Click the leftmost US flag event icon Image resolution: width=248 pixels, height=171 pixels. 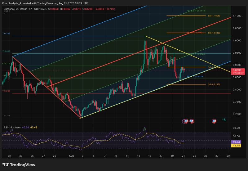(x=186, y=121)
